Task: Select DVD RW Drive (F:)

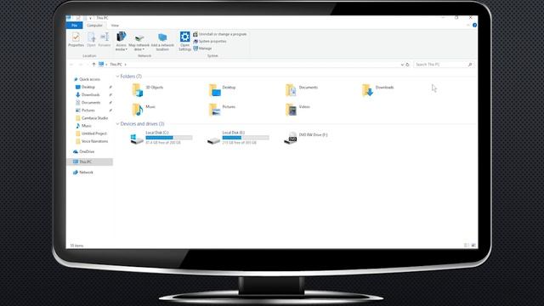Action: 306,138
